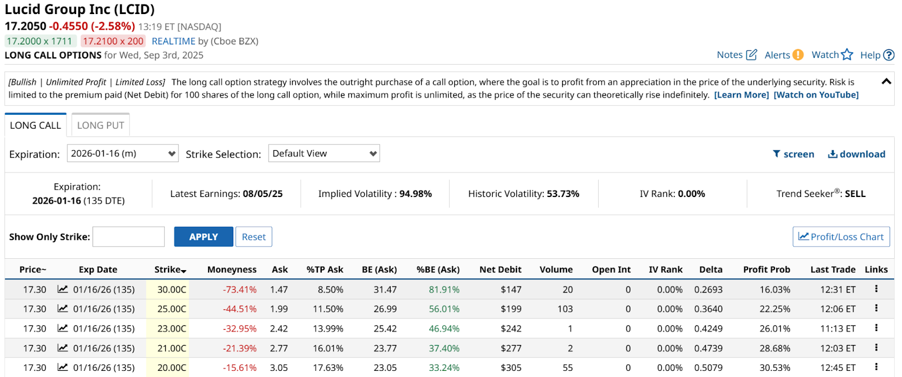
Task: Open chart icon for the 23.00C row
Action: (x=63, y=328)
